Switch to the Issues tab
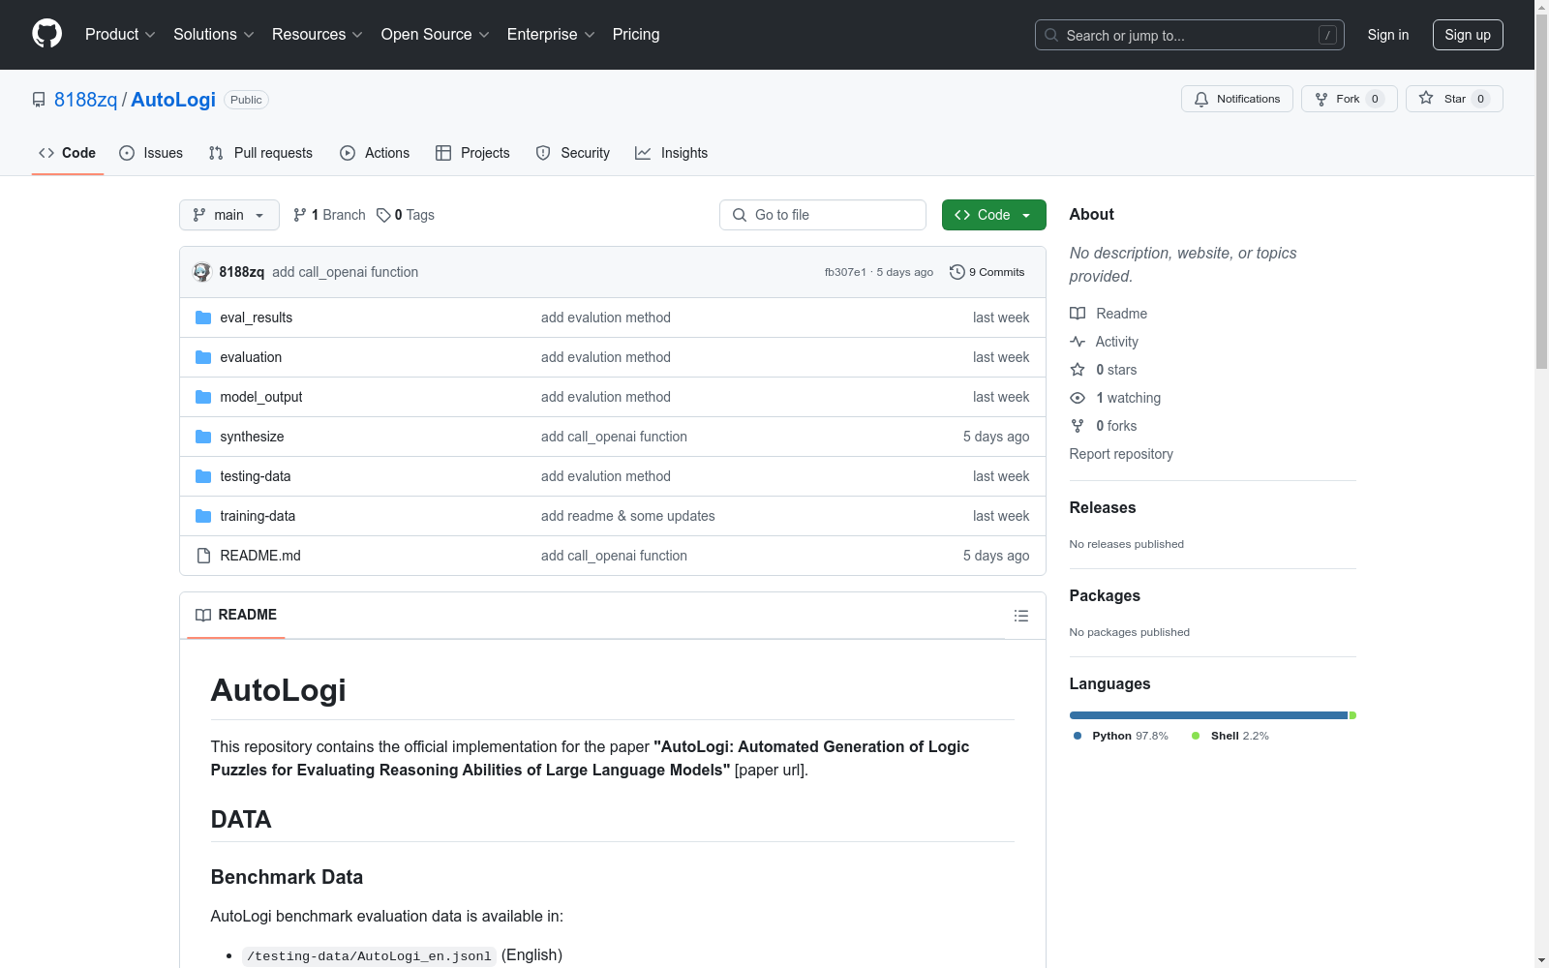 tap(151, 153)
